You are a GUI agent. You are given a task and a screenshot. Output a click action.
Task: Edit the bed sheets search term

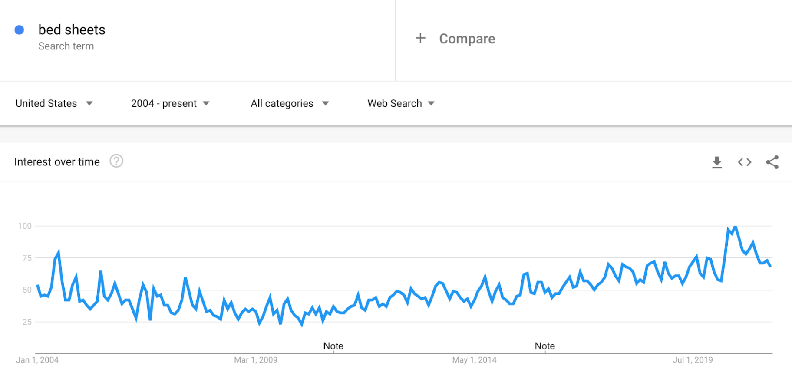[72, 30]
